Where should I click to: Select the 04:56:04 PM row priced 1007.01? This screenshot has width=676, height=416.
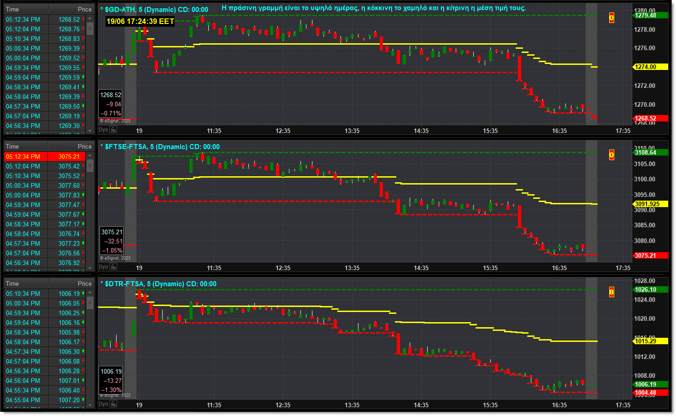click(45, 381)
